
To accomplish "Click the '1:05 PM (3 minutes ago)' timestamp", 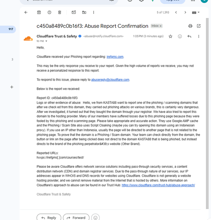I will tap(148, 36).
